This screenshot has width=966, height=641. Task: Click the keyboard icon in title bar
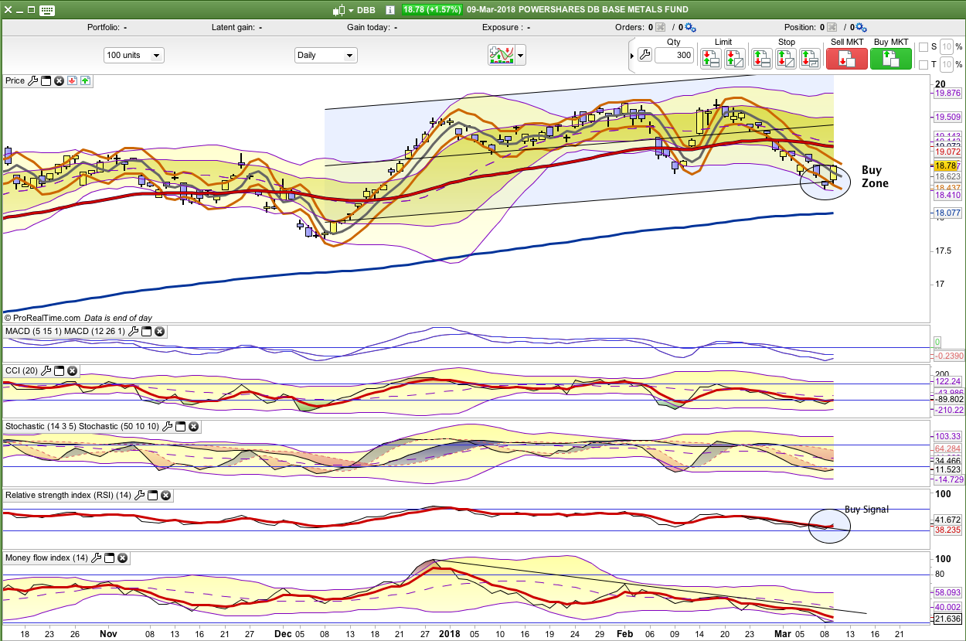point(46,10)
